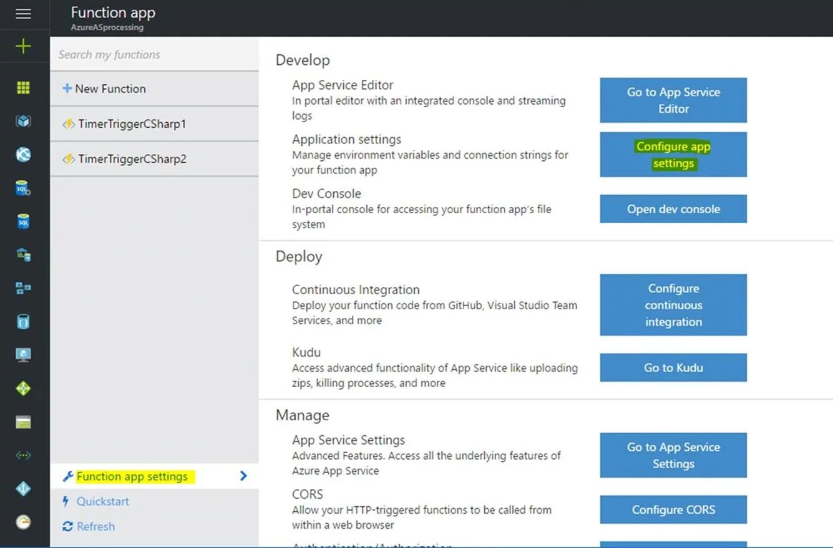Click the Application settings label
This screenshot has width=833, height=548.
(346, 139)
